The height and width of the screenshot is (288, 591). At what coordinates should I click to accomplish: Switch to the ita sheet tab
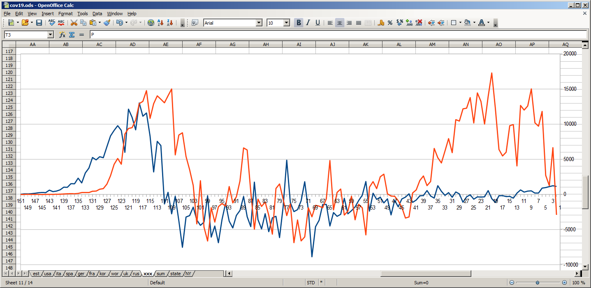pos(59,274)
